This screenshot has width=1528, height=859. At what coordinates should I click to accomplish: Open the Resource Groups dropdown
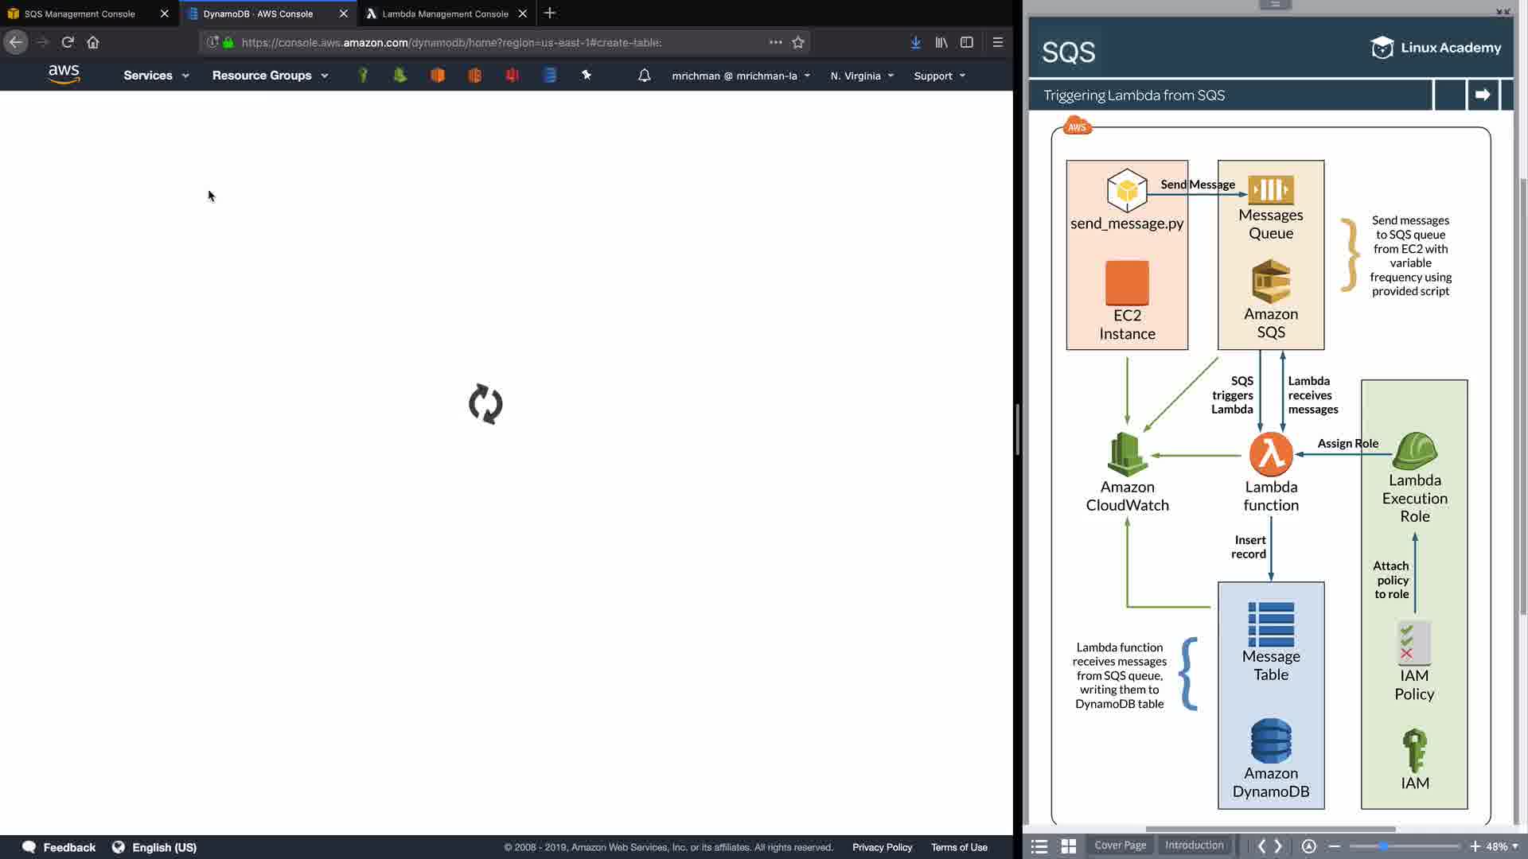click(x=270, y=76)
